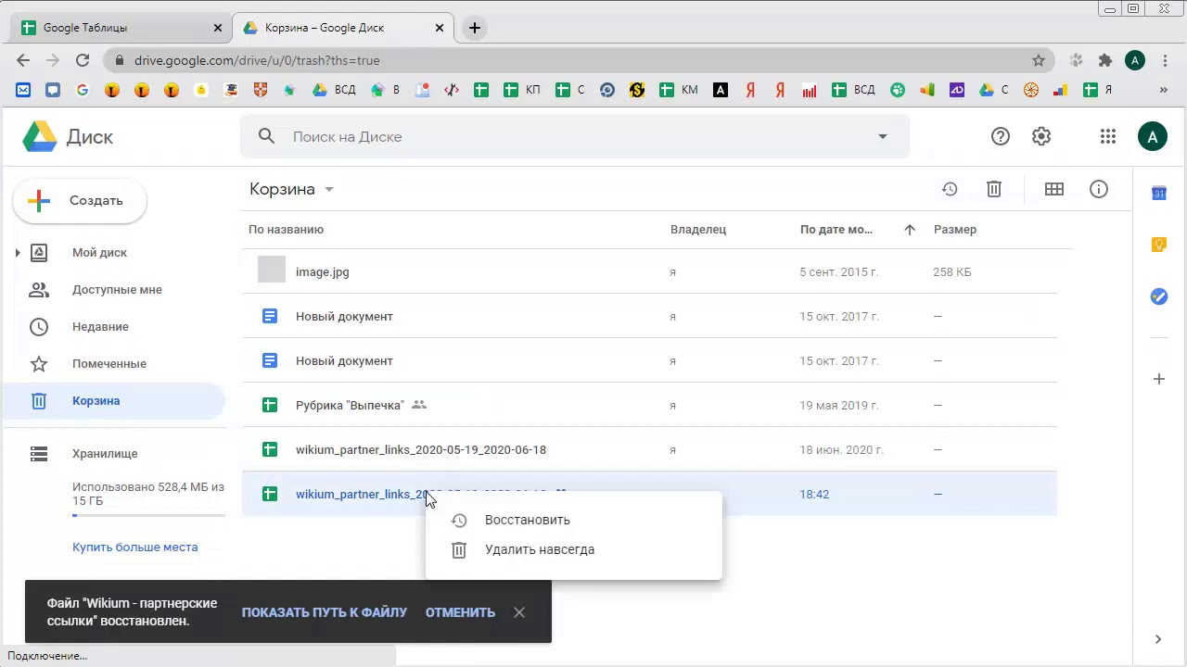This screenshot has width=1187, height=667.
Task: Open the Хранилище storage page
Action: pos(105,453)
